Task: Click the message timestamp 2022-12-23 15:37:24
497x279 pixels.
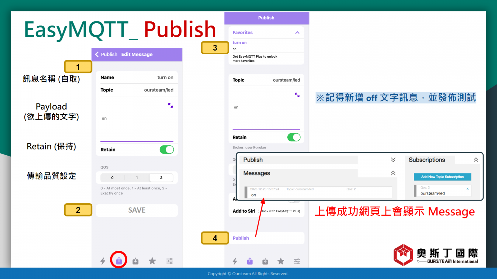Action: tap(265, 189)
